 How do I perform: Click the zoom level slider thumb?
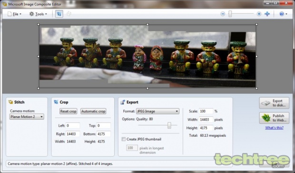pyautogui.click(x=230, y=14)
